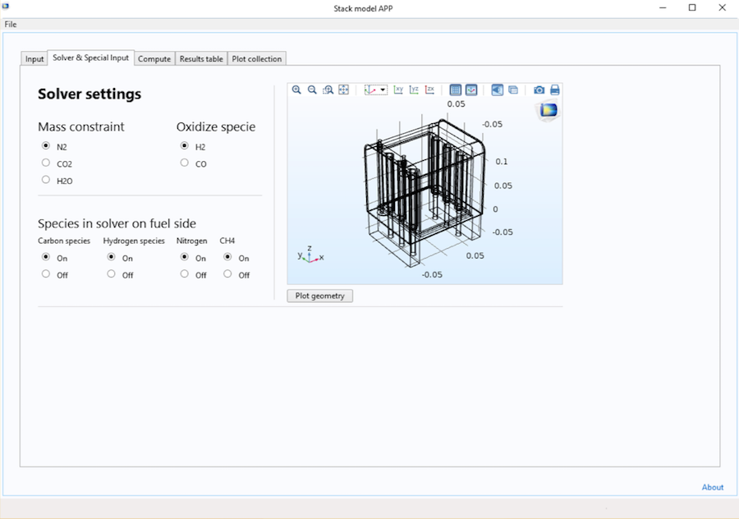Image resolution: width=739 pixels, height=519 pixels.
Task: Turn Carbon species On
Action: tap(46, 257)
